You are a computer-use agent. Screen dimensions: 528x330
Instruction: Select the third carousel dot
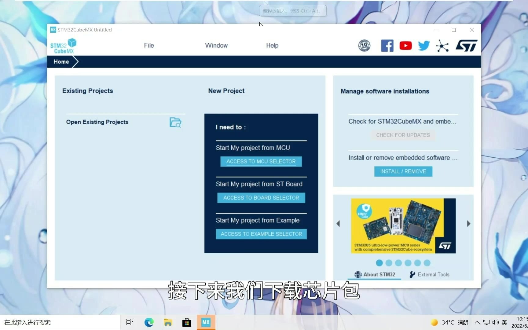[x=398, y=263]
